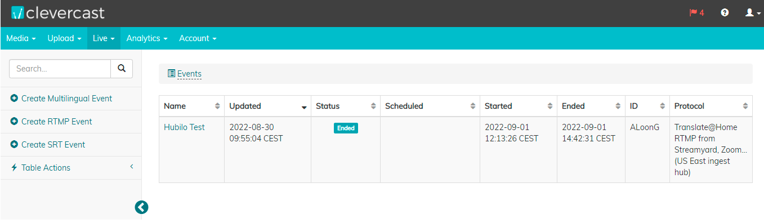The width and height of the screenshot is (764, 223).
Task: Sort table by Protocol column
Action: tap(711, 106)
